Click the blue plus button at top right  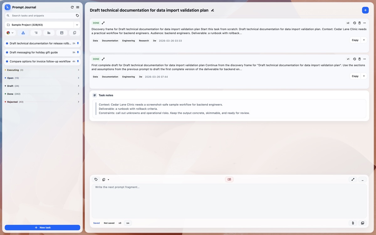[365, 10]
